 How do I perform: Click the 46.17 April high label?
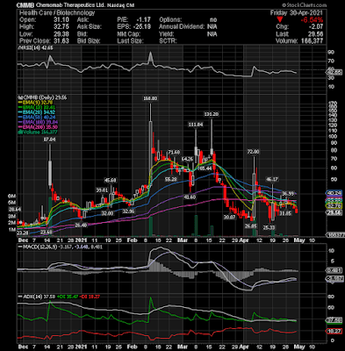tap(272, 179)
